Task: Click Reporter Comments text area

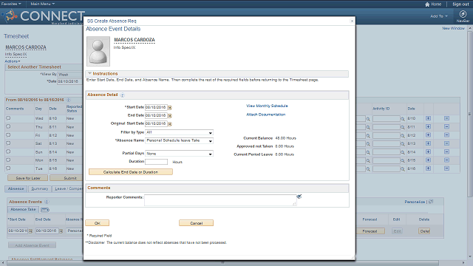Action: point(220,200)
